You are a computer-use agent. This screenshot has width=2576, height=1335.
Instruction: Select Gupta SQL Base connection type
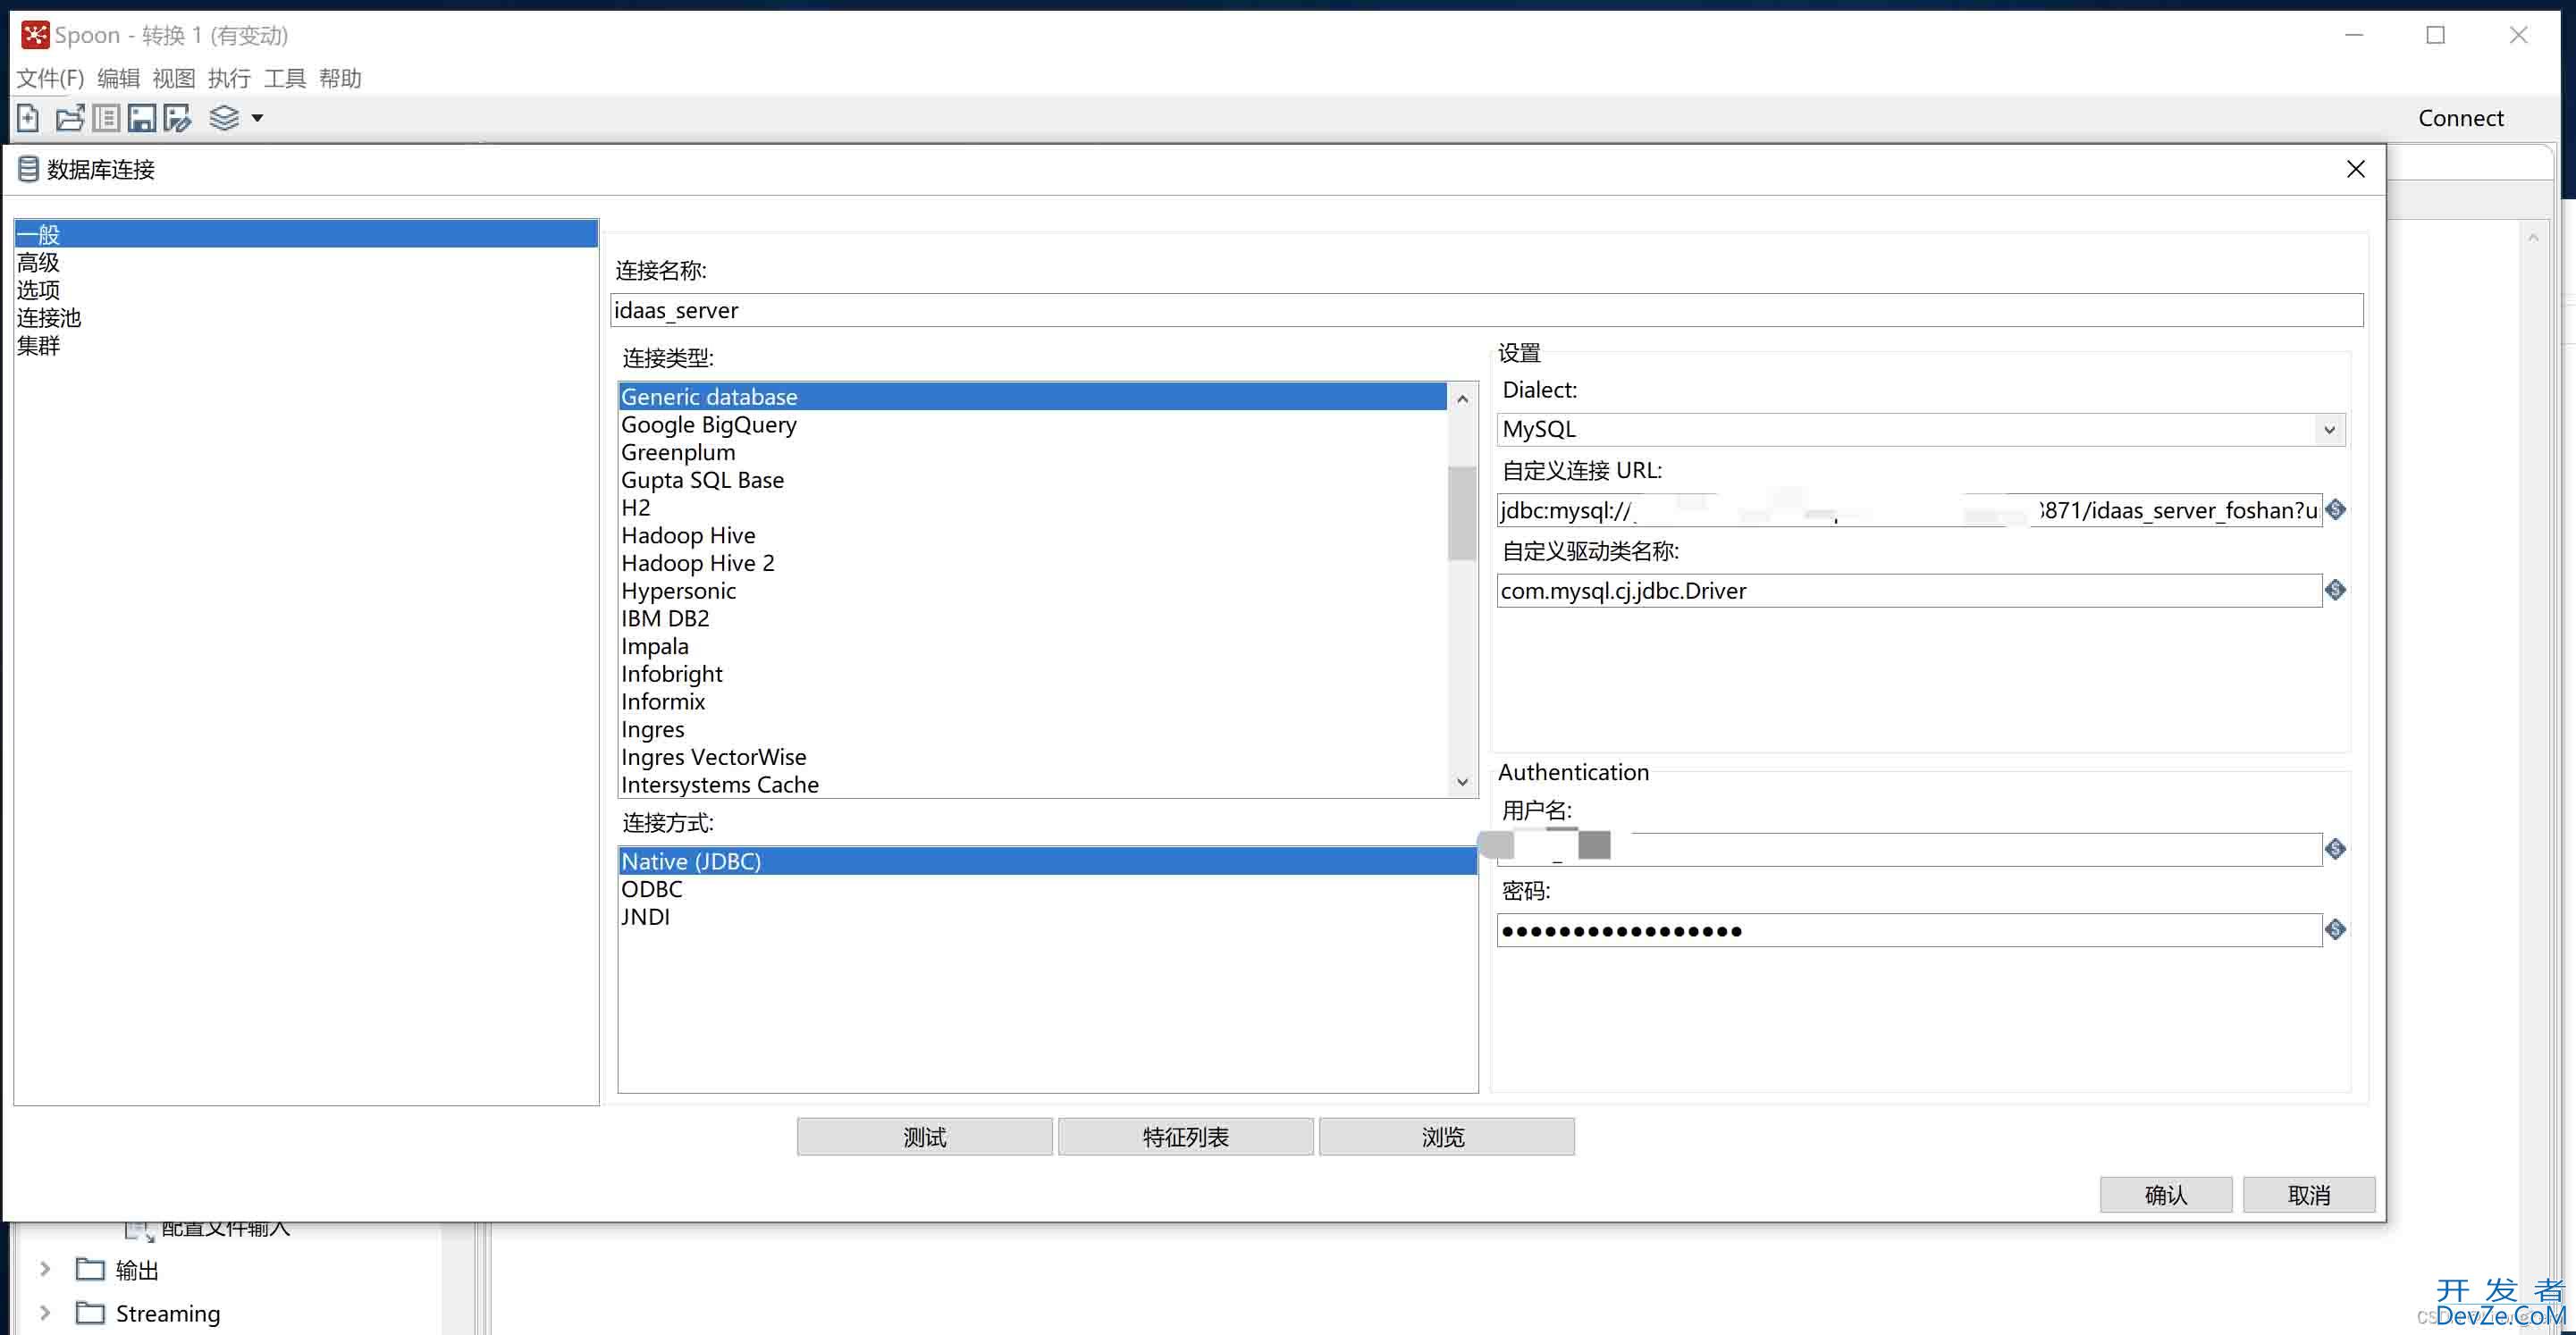pos(1032,480)
